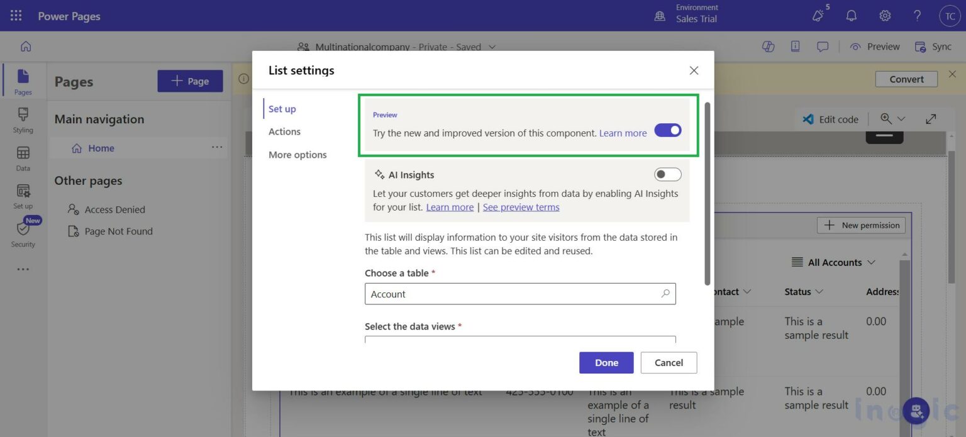Open the comments icon in the toolbar

823,46
